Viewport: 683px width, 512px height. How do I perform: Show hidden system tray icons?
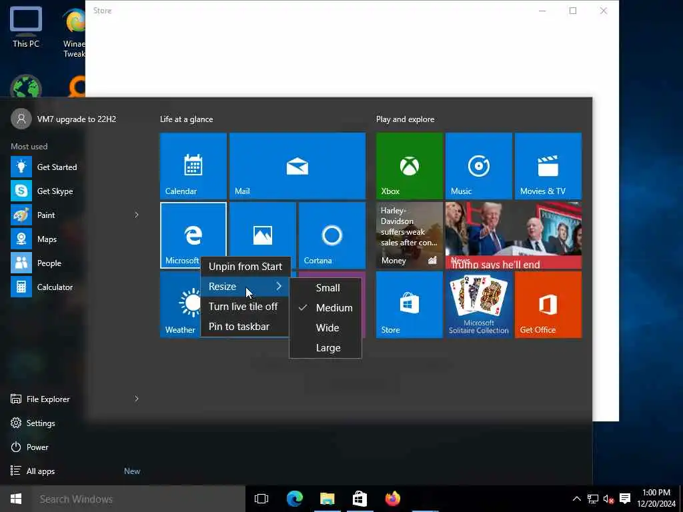[576, 499]
